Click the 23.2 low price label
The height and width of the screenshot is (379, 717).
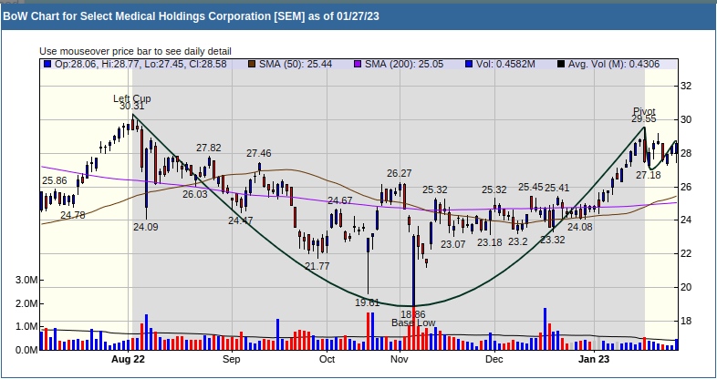(518, 242)
